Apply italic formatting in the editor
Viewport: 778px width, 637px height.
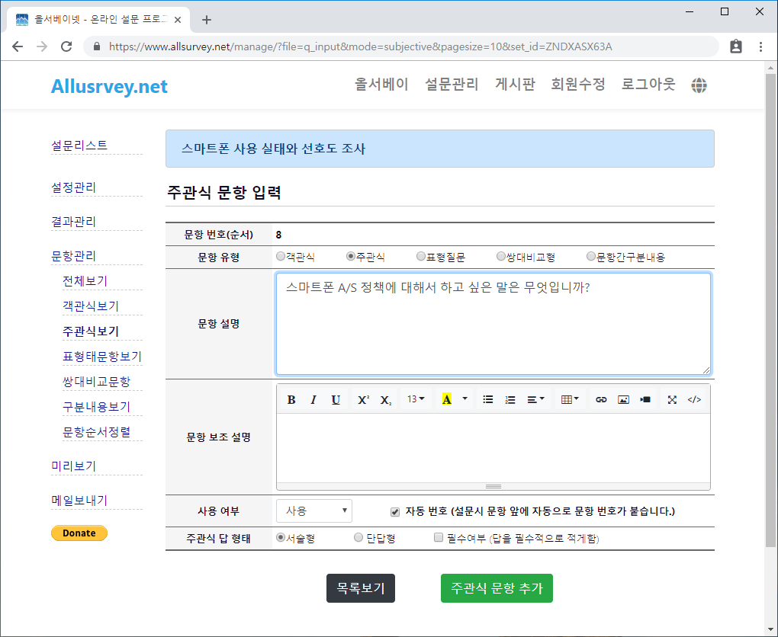[x=313, y=400]
